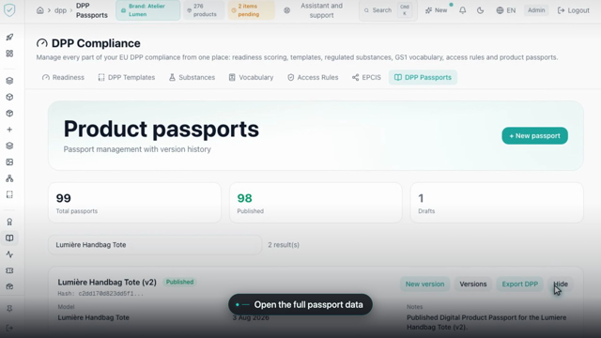Image resolution: width=601 pixels, height=338 pixels.
Task: Click the shield logo in the sidebar
Action: [x=9, y=10]
